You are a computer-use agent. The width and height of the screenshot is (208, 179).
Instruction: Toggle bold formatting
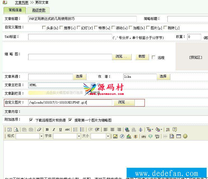(47, 130)
